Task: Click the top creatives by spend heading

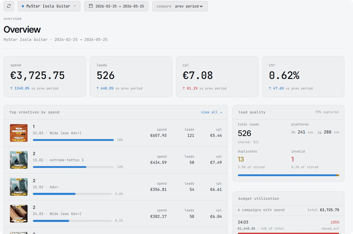Action: [x=34, y=112]
